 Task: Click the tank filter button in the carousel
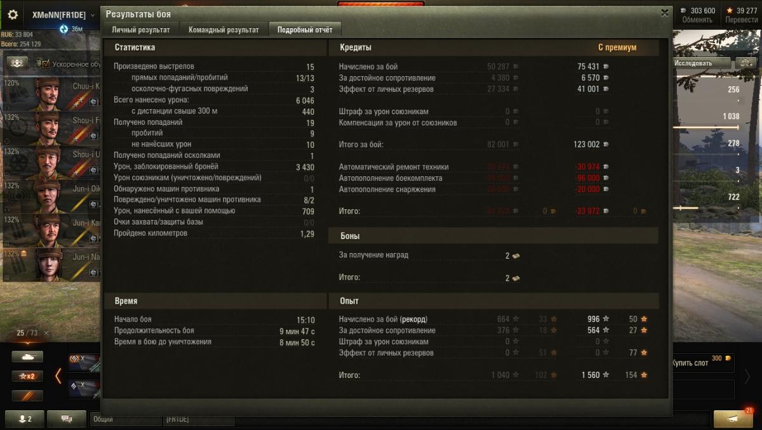[x=27, y=357]
